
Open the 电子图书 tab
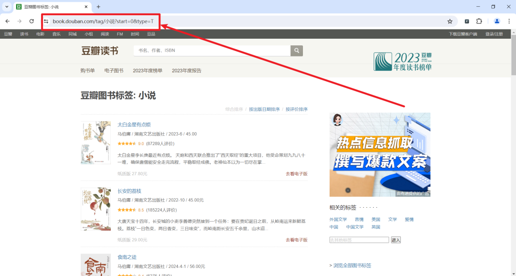[x=114, y=70]
